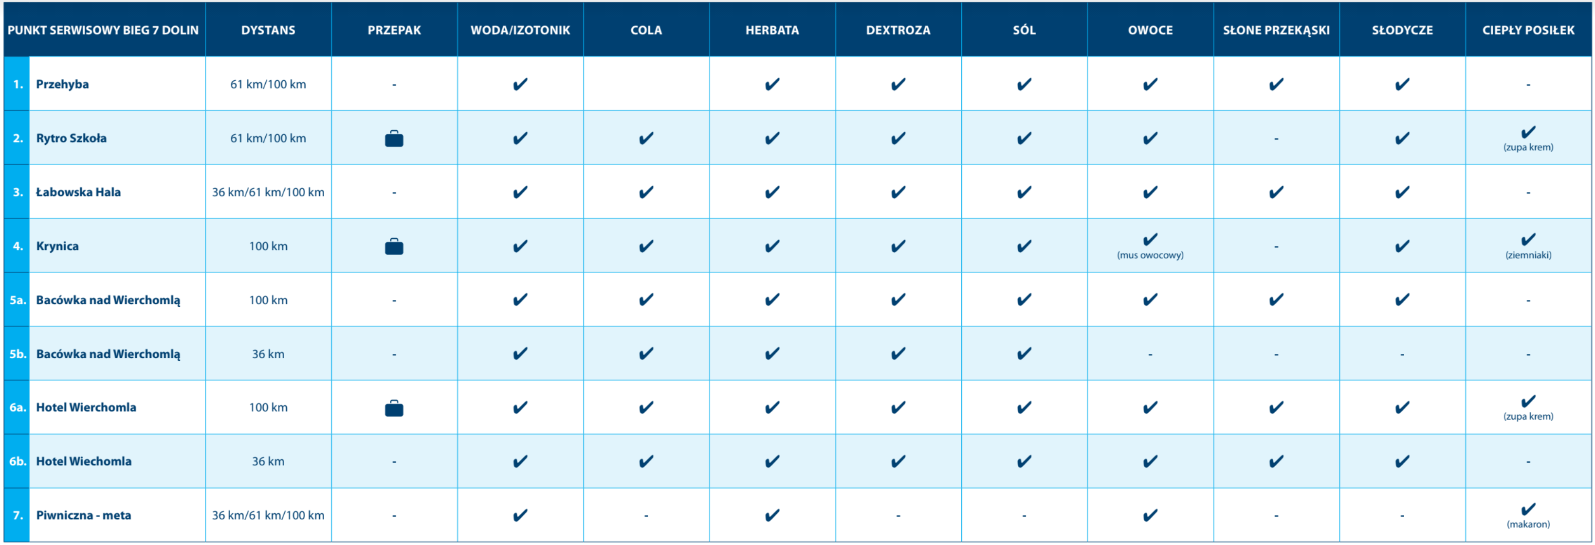This screenshot has width=1595, height=545.
Task: Click the briefcase icon in Krynica row
Action: coord(394,246)
